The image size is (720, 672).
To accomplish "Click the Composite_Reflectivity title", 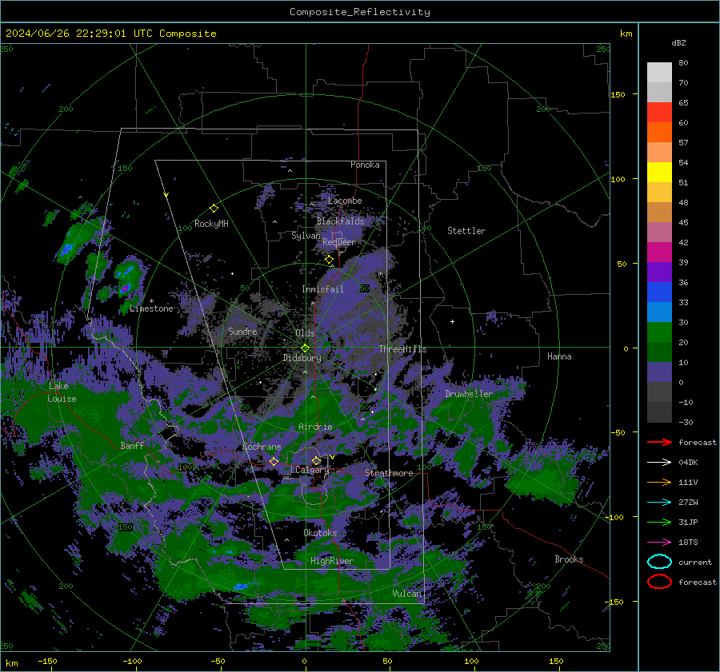I will pyautogui.click(x=360, y=12).
